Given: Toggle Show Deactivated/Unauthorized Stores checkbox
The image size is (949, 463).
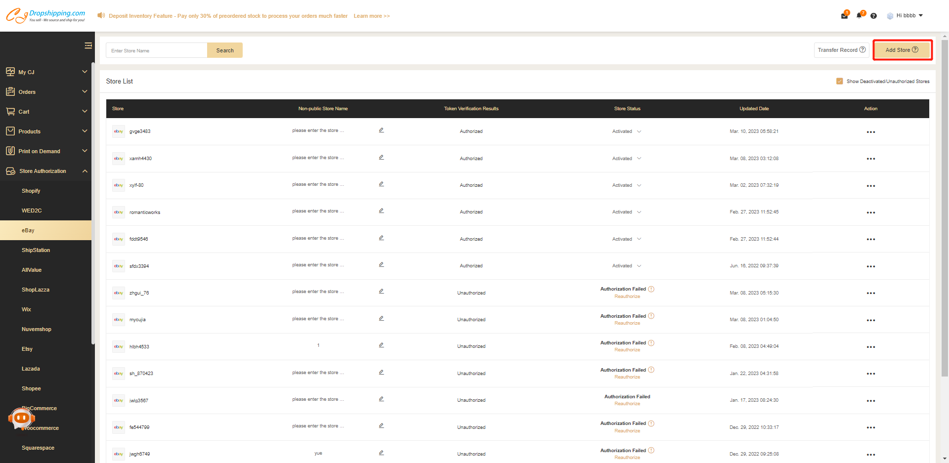Looking at the screenshot, I should pos(839,81).
